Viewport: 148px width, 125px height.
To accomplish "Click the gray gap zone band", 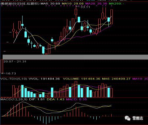I will pyautogui.click(x=75, y=57).
